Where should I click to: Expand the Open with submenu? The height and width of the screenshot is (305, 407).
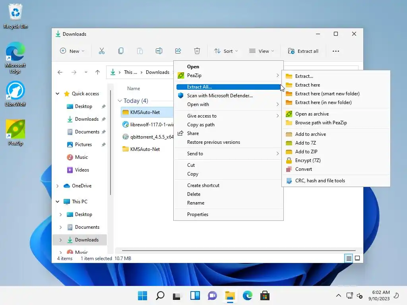click(x=228, y=104)
